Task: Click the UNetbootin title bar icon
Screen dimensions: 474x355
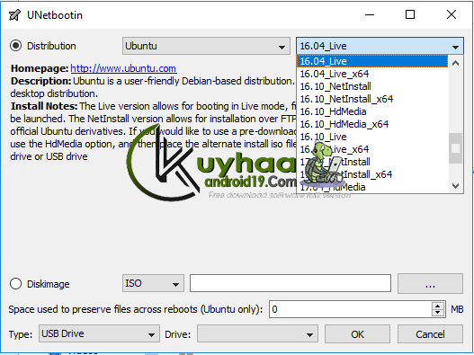Action: point(14,14)
